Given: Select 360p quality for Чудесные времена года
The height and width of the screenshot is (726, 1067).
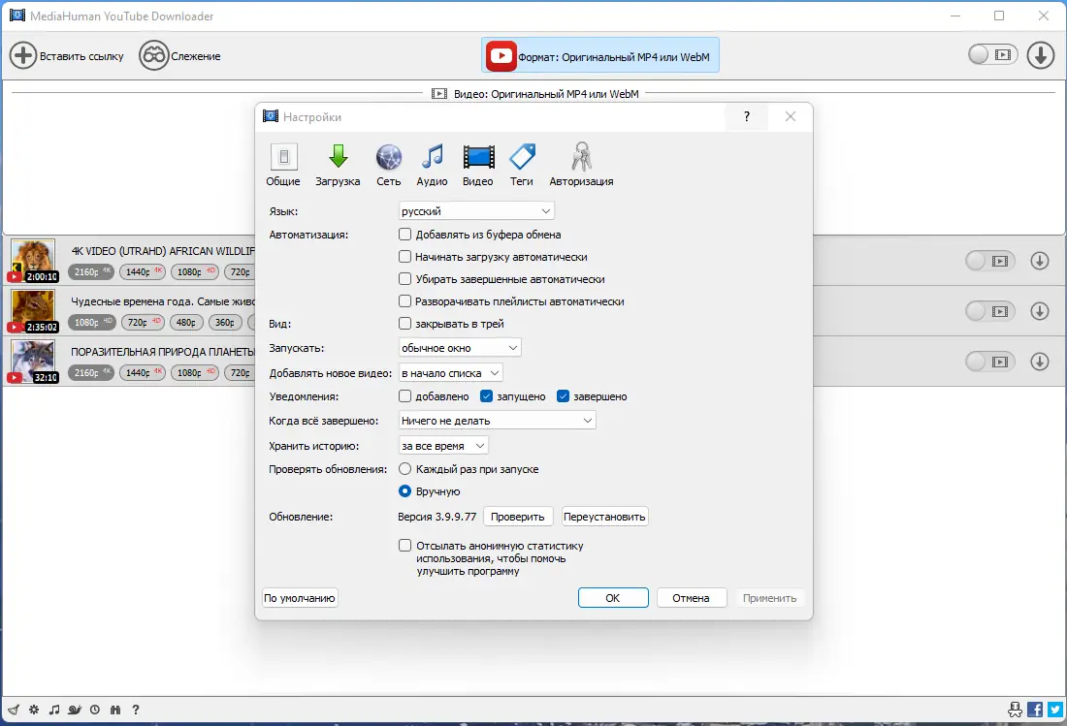Looking at the screenshot, I should (x=225, y=322).
